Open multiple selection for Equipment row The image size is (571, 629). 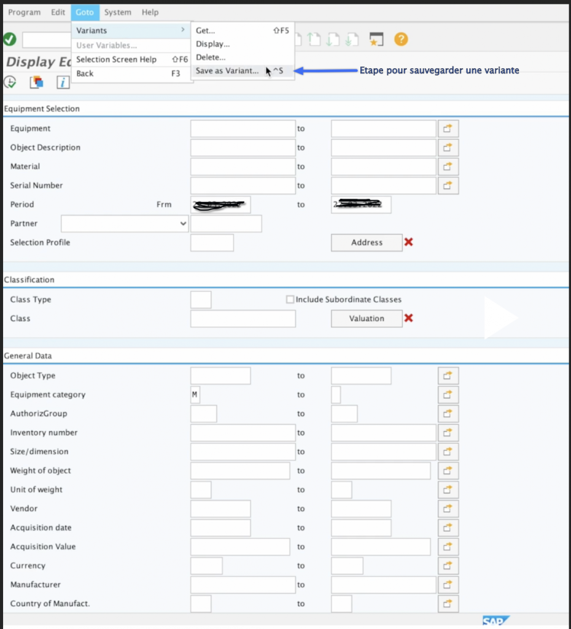[x=448, y=128]
